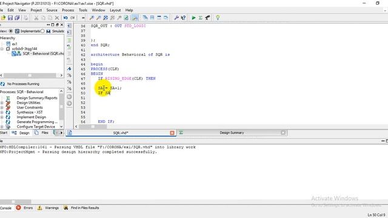Open the Source menu
The image size is (388, 218).
click(x=52, y=10)
